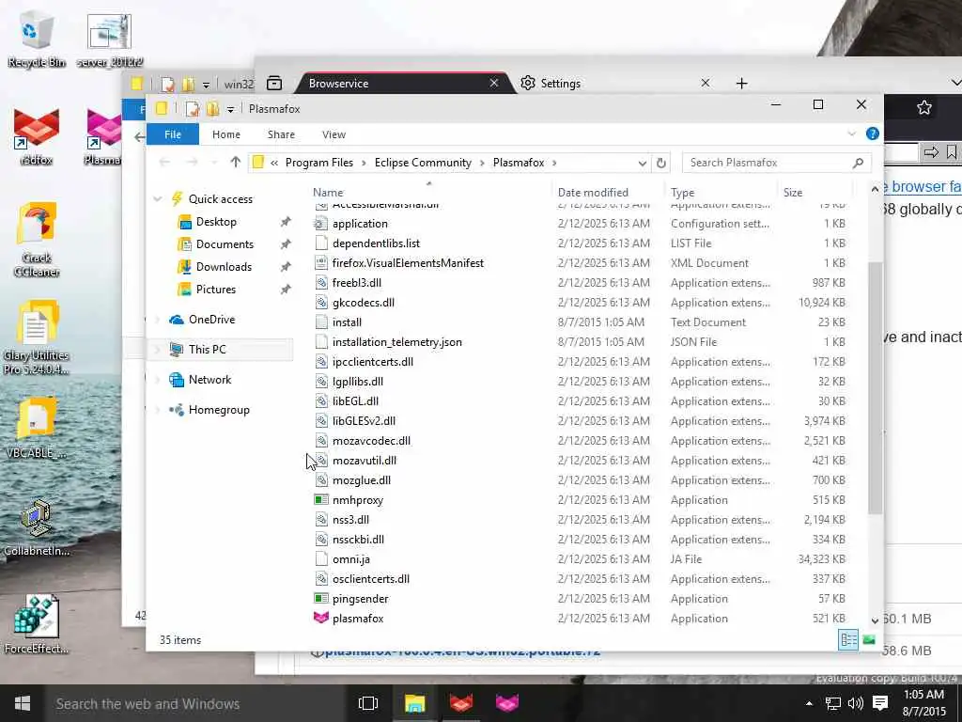
Task: Go up one folder level in Explorer
Action: 236,162
